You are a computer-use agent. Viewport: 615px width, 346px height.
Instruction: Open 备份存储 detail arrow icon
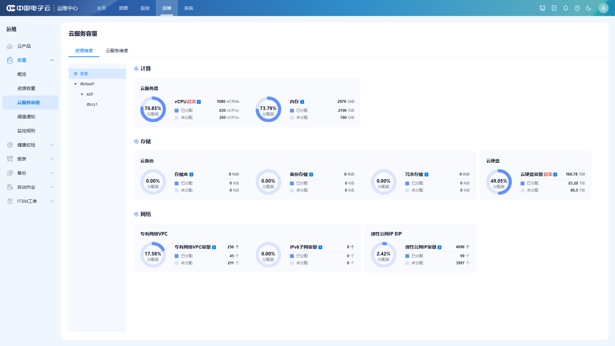tap(311, 175)
